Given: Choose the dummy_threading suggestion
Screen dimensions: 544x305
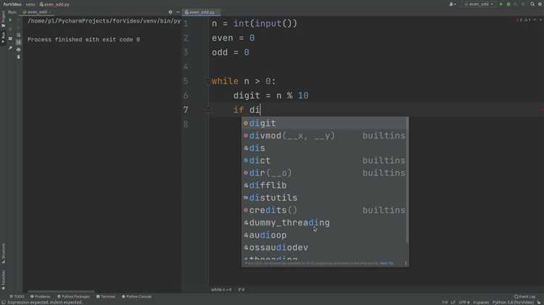Looking at the screenshot, I should 325,223.
